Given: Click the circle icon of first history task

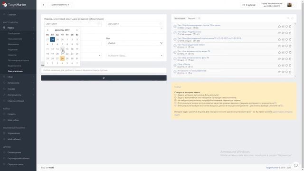Looking at the screenshot, I should click(286, 27).
